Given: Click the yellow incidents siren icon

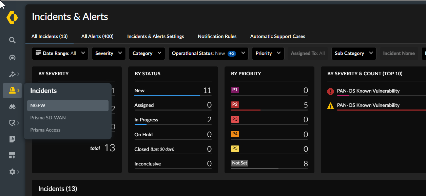Looking at the screenshot, I should tap(12, 90).
